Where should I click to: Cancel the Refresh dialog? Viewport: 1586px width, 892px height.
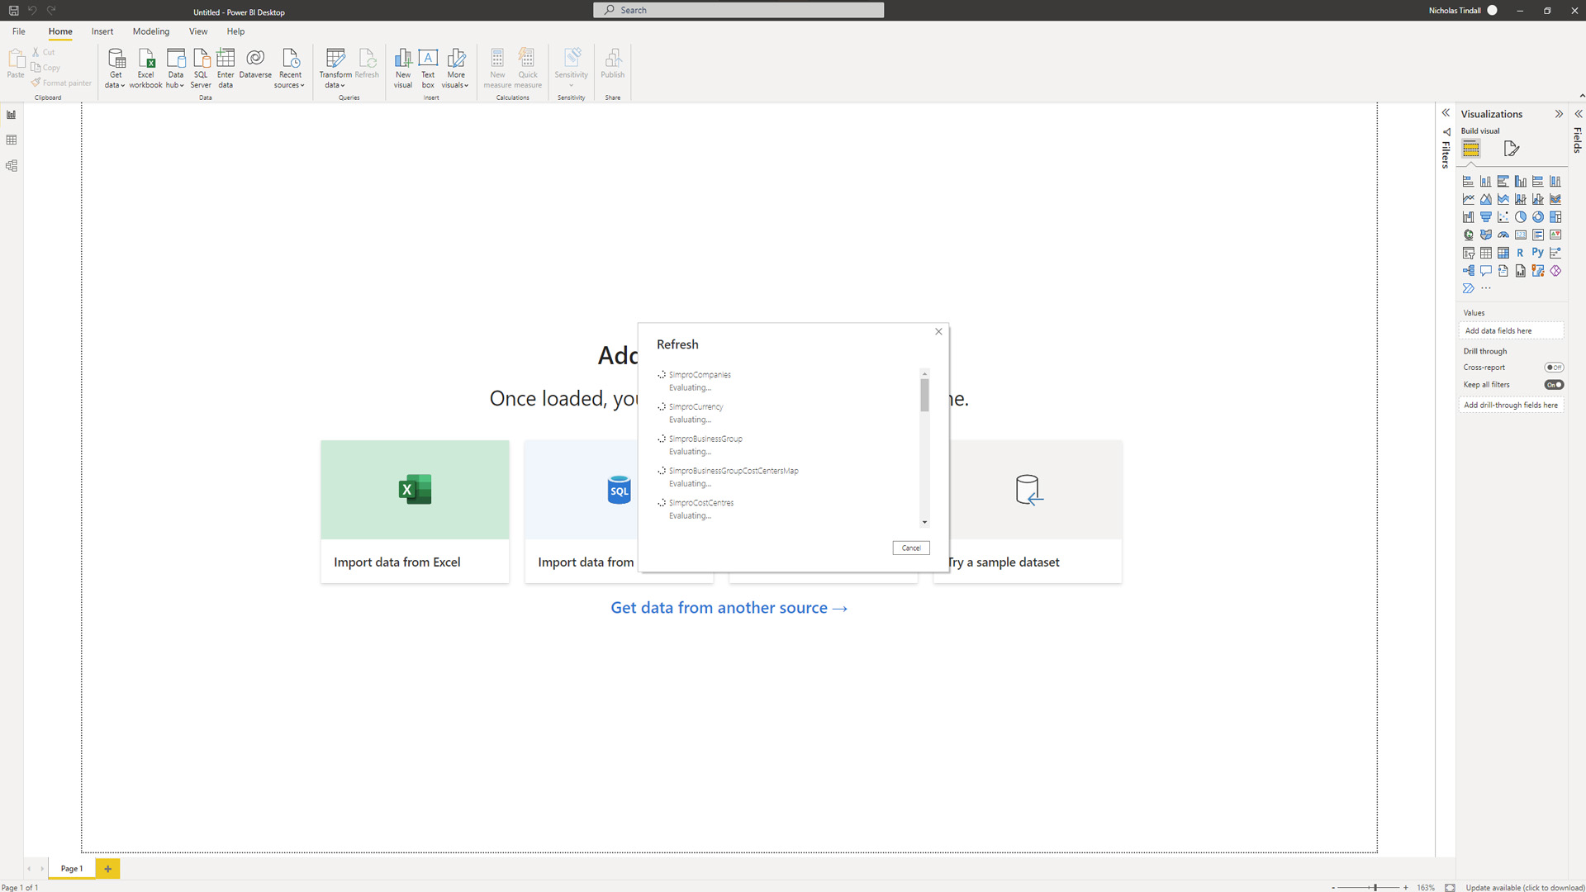(910, 548)
